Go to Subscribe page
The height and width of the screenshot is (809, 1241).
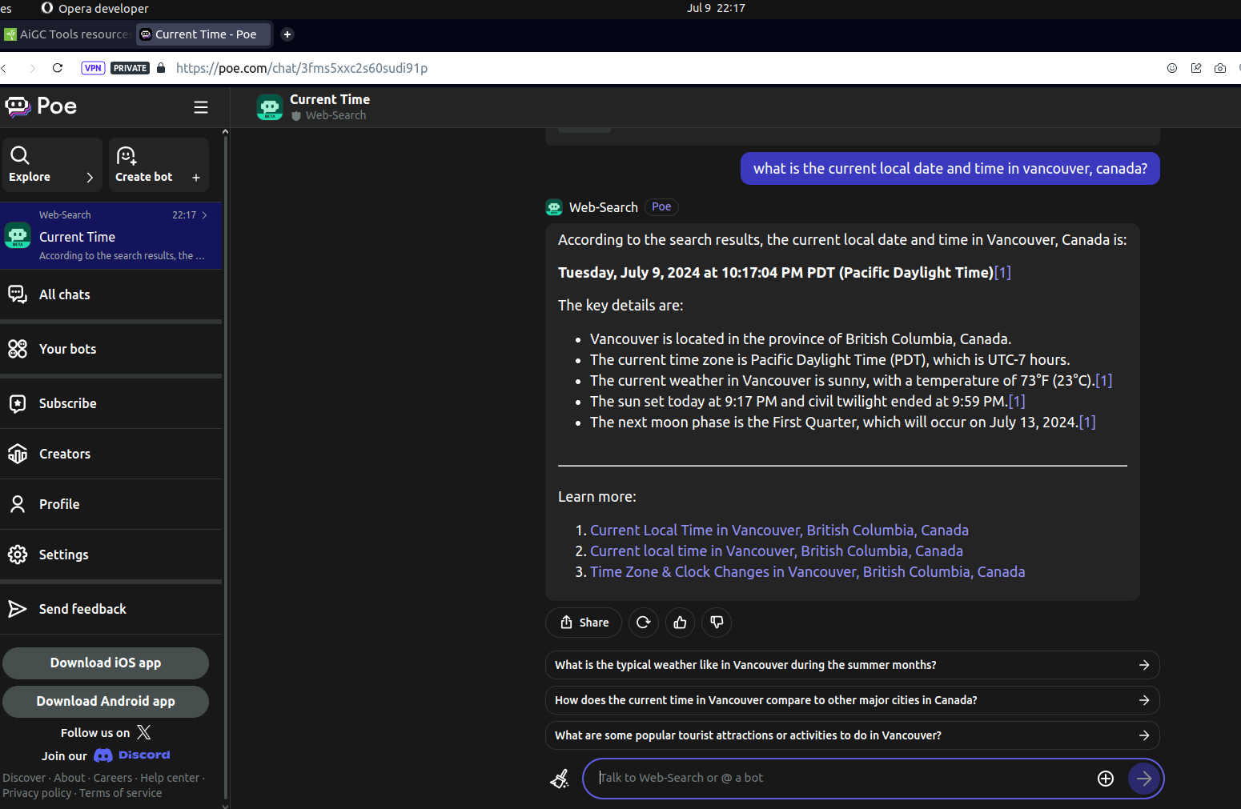[111, 403]
